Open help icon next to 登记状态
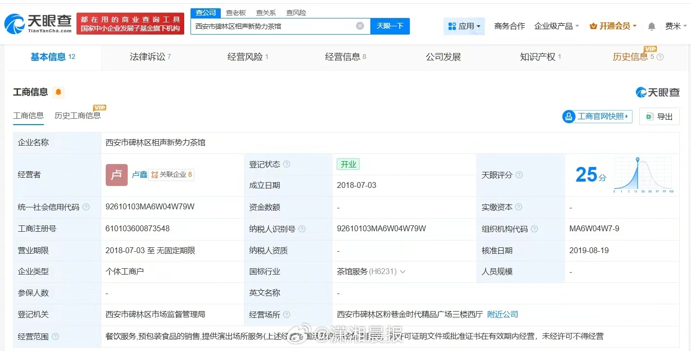Image resolution: width=691 pixels, height=351 pixels. click(x=287, y=165)
